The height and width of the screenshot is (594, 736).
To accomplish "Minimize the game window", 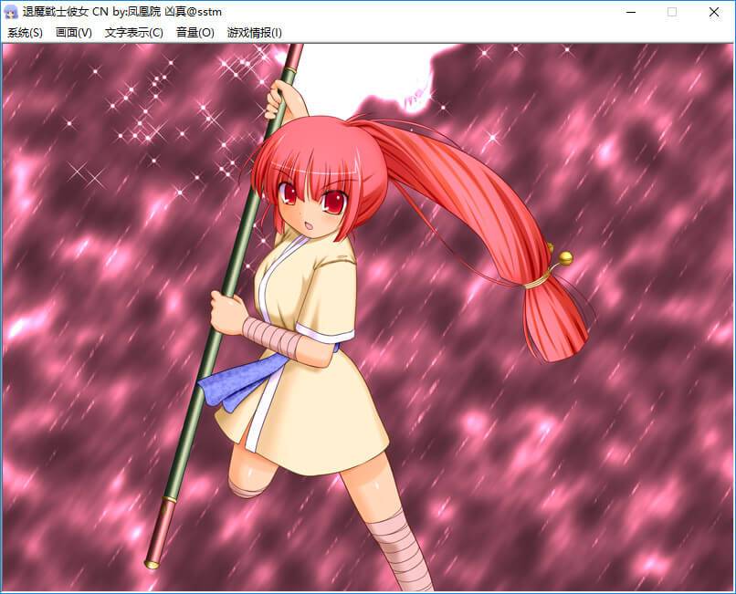I will point(630,12).
